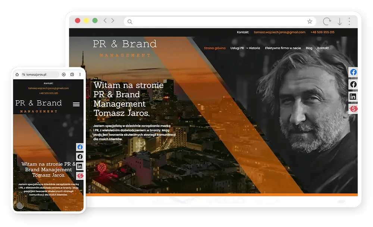
Task: Open the LinkedIn icon on desktop sidebar
Action: pyautogui.click(x=353, y=97)
